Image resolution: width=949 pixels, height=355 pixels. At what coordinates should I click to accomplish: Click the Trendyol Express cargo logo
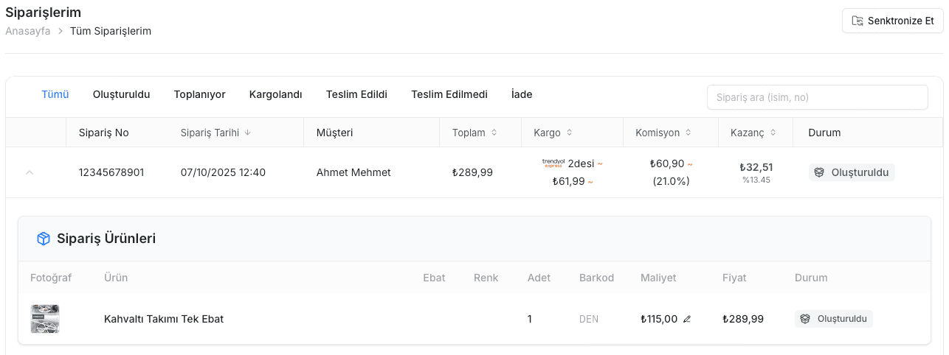point(553,164)
